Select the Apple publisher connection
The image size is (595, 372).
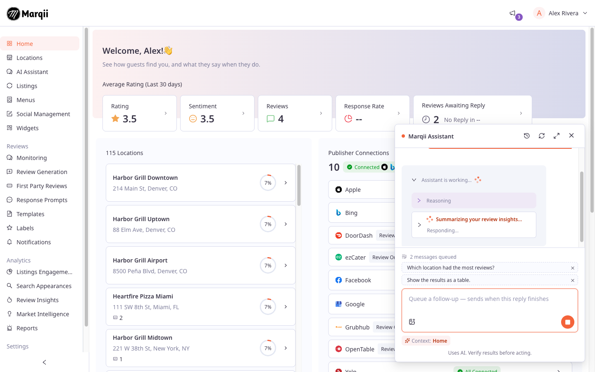pyautogui.click(x=362, y=190)
